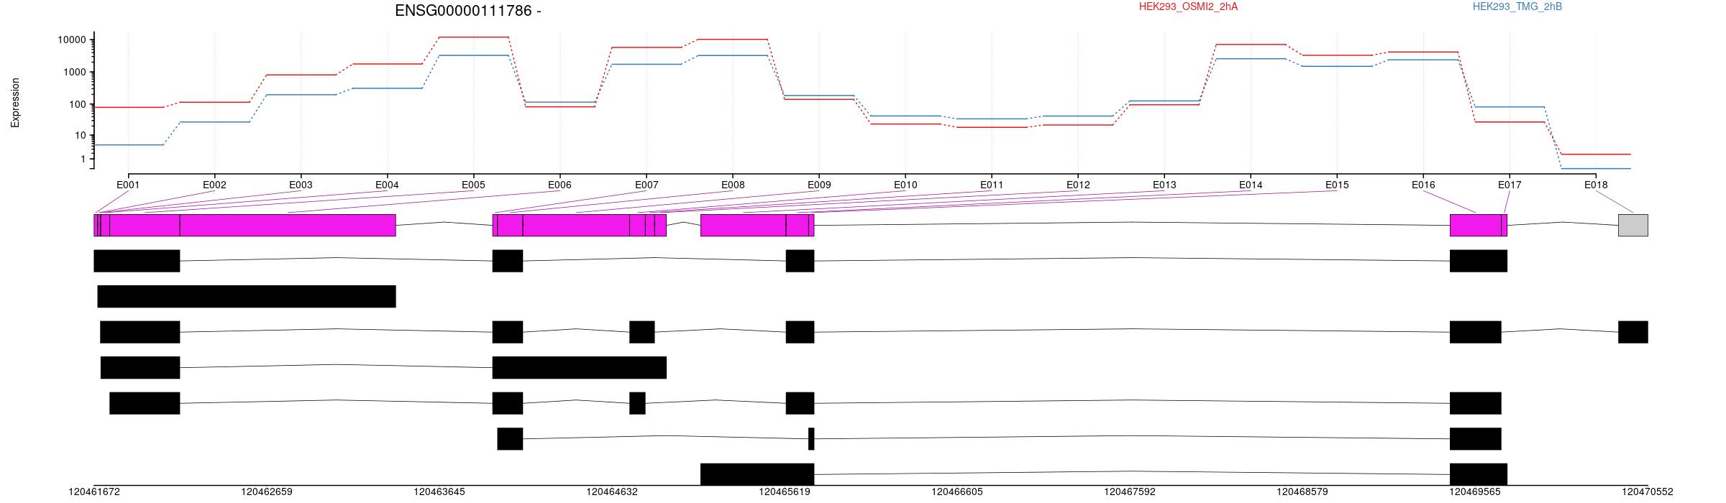Image resolution: width=1726 pixels, height=503 pixels.
Task: Click genomic coordinate 120466605
Action: (x=957, y=492)
